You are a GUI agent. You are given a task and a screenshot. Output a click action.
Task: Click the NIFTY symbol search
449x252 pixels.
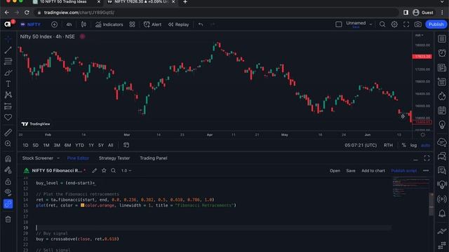tap(31, 24)
